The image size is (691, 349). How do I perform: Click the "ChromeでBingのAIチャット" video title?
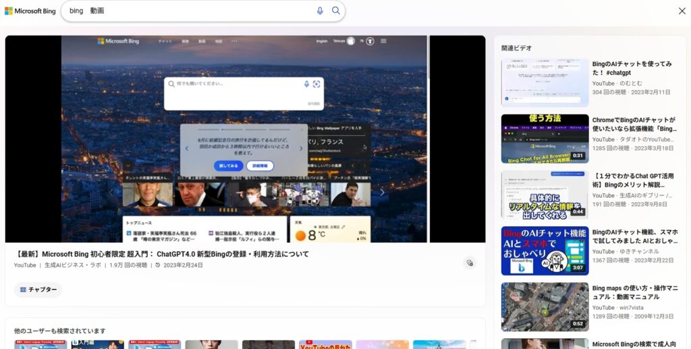coord(634,124)
